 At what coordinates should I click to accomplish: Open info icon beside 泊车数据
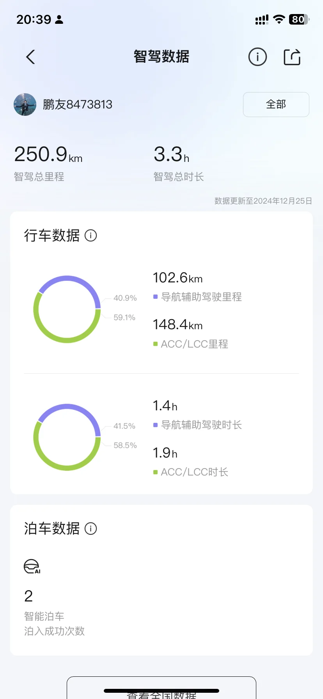tap(91, 529)
